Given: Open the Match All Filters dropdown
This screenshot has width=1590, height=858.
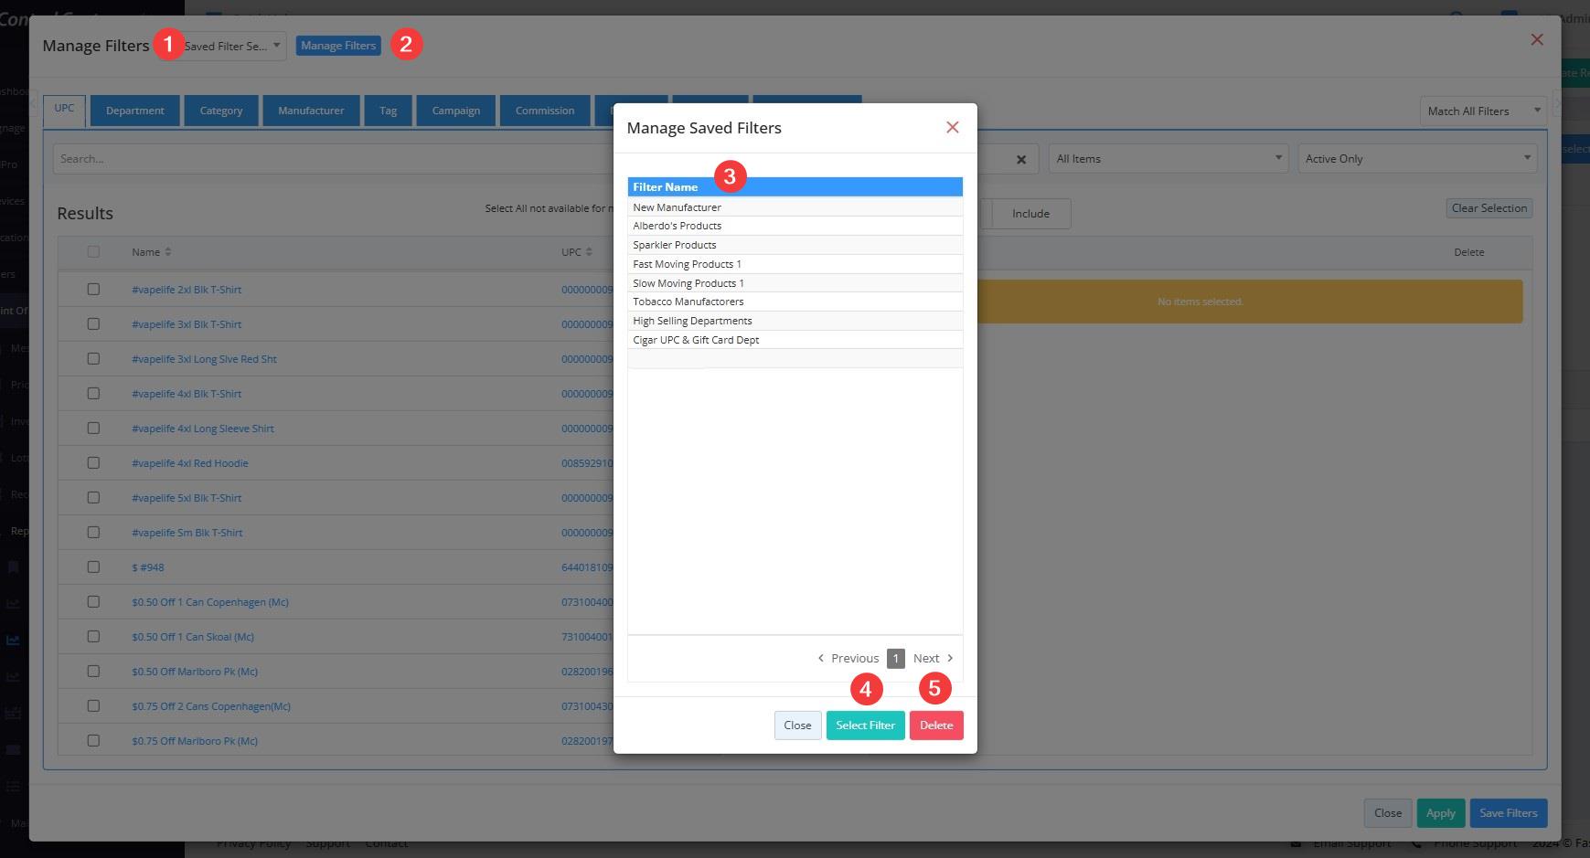Looking at the screenshot, I should click(1483, 111).
